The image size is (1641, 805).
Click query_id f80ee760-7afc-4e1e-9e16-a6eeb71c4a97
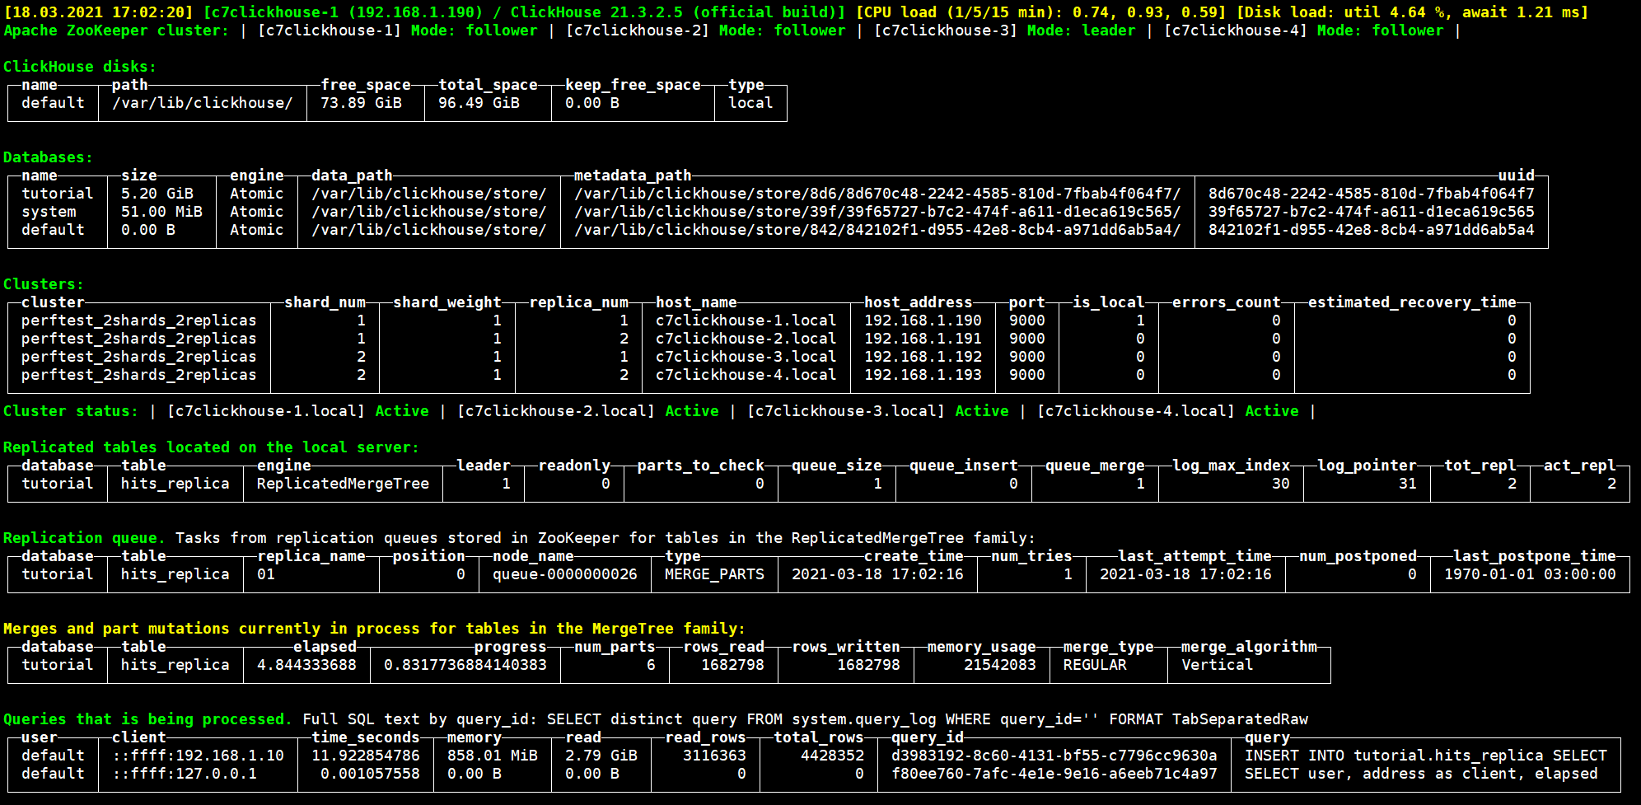tap(1054, 774)
